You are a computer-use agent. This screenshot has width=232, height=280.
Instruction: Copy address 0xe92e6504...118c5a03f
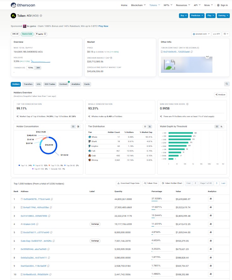click(48, 266)
